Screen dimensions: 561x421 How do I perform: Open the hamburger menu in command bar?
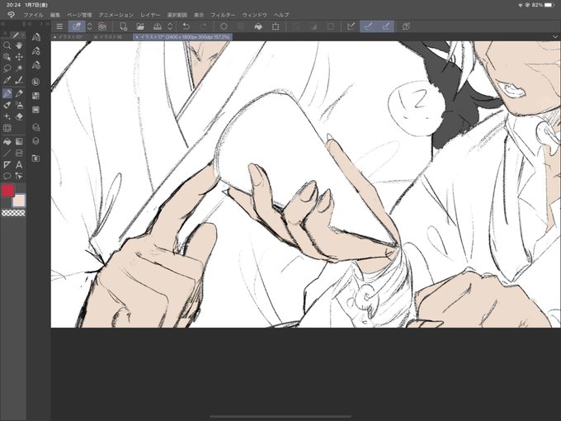[59, 26]
